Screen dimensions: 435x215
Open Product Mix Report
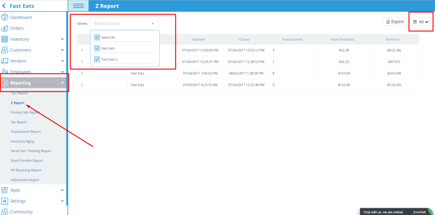point(25,112)
